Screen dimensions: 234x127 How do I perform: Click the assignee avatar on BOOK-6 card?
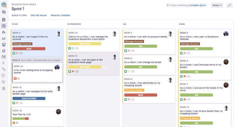(x=226, y=62)
